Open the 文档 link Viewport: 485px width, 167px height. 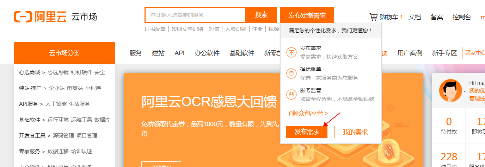coord(415,17)
